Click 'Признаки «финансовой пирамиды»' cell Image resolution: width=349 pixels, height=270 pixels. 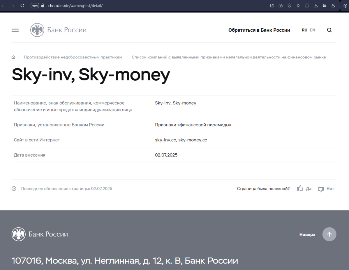(x=193, y=125)
